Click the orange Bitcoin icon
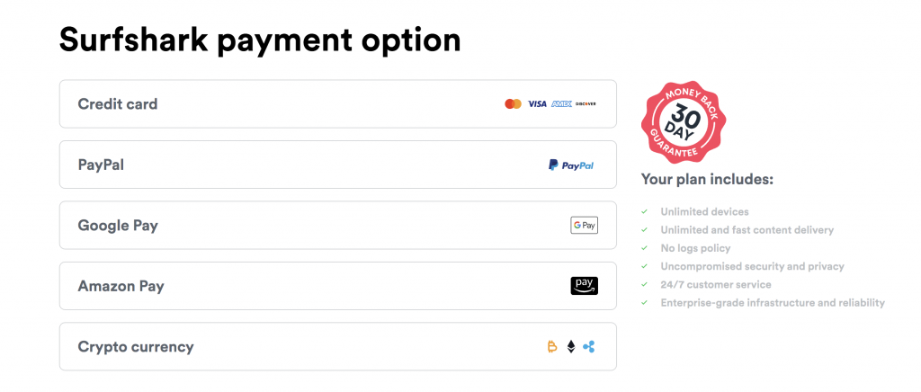Screen dimensions: 921x392 pos(551,347)
